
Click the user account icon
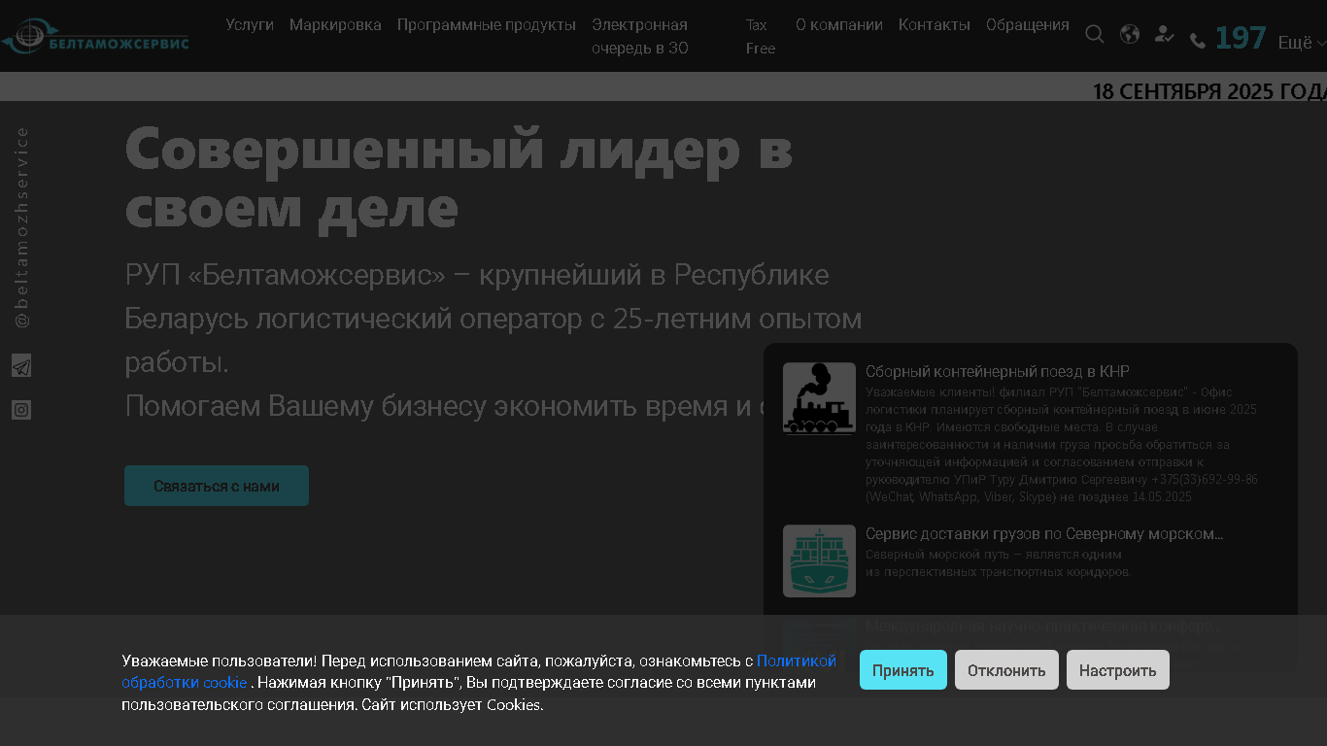(x=1164, y=34)
